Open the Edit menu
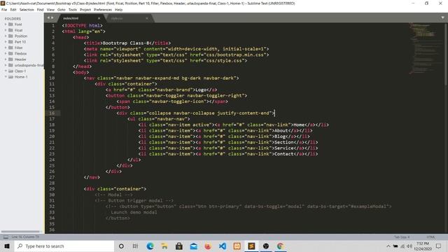 pyautogui.click(x=13, y=10)
